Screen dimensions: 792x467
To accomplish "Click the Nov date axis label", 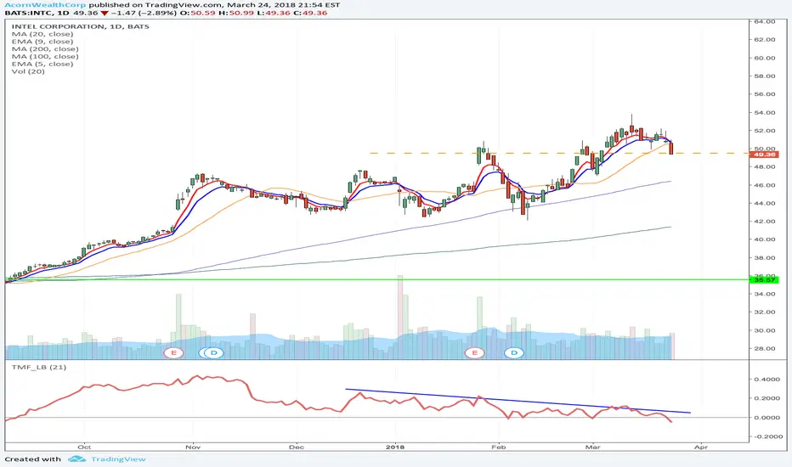I will (192, 447).
